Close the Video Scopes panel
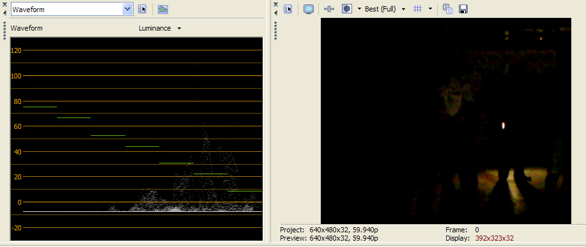 tap(4, 4)
